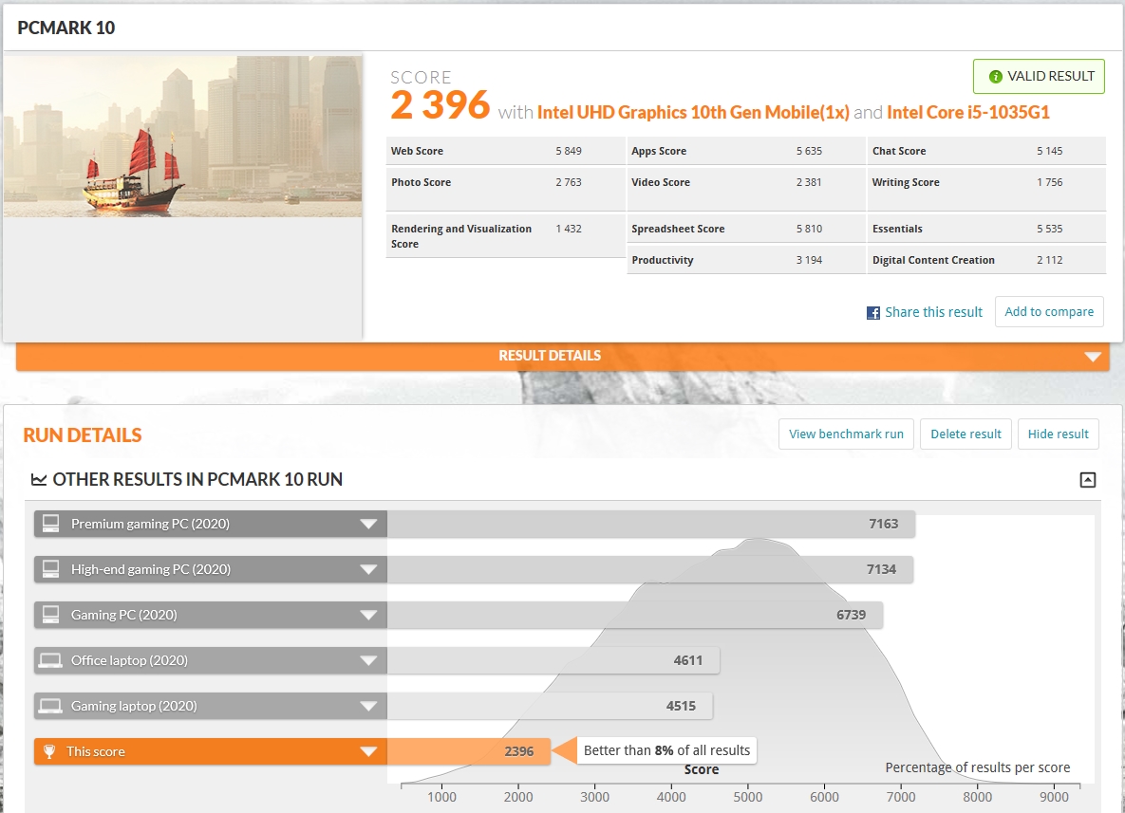Click the trophy icon beside This score

pyautogui.click(x=49, y=751)
